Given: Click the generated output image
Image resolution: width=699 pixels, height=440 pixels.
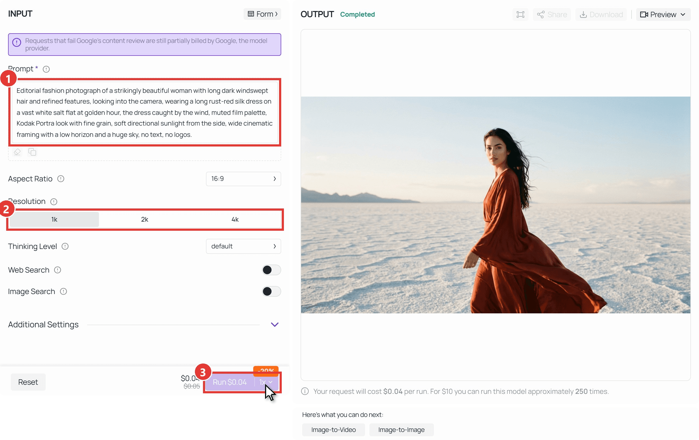Looking at the screenshot, I should coord(495,205).
